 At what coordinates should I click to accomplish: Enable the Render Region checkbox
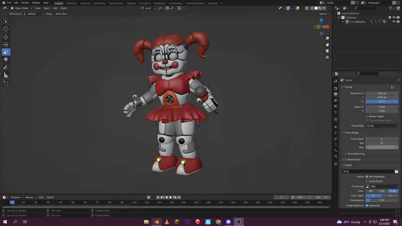(367, 116)
